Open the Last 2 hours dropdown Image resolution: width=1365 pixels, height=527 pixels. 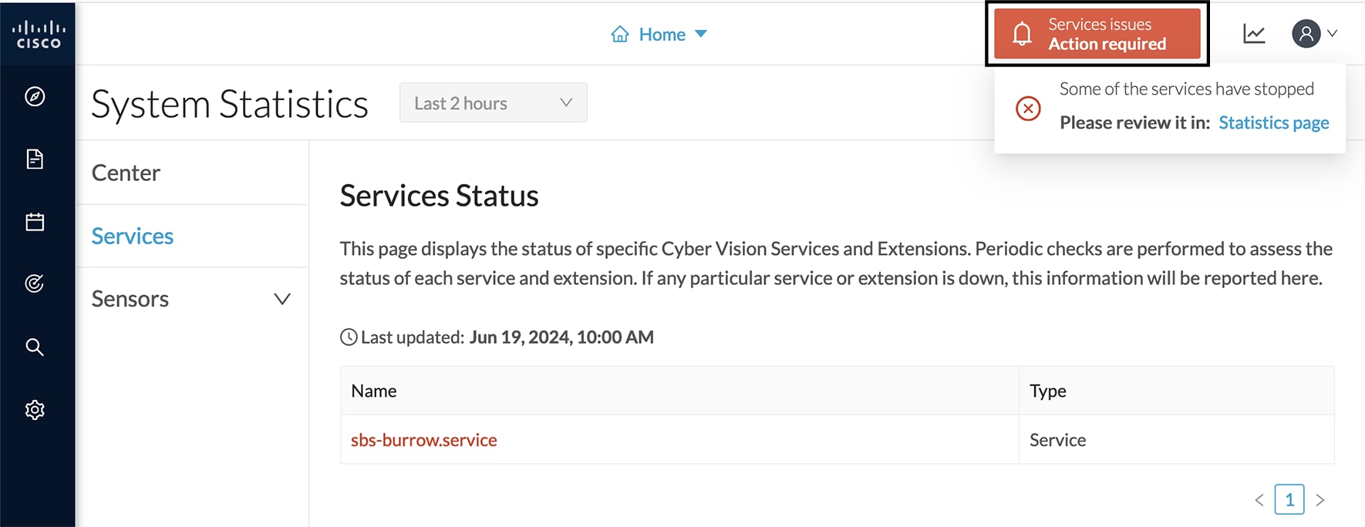(x=493, y=102)
